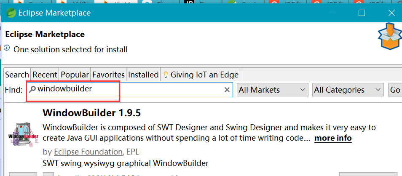The width and height of the screenshot is (402, 176).
Task: Maximize the Eclipse Marketplace window
Action: (x=362, y=13)
